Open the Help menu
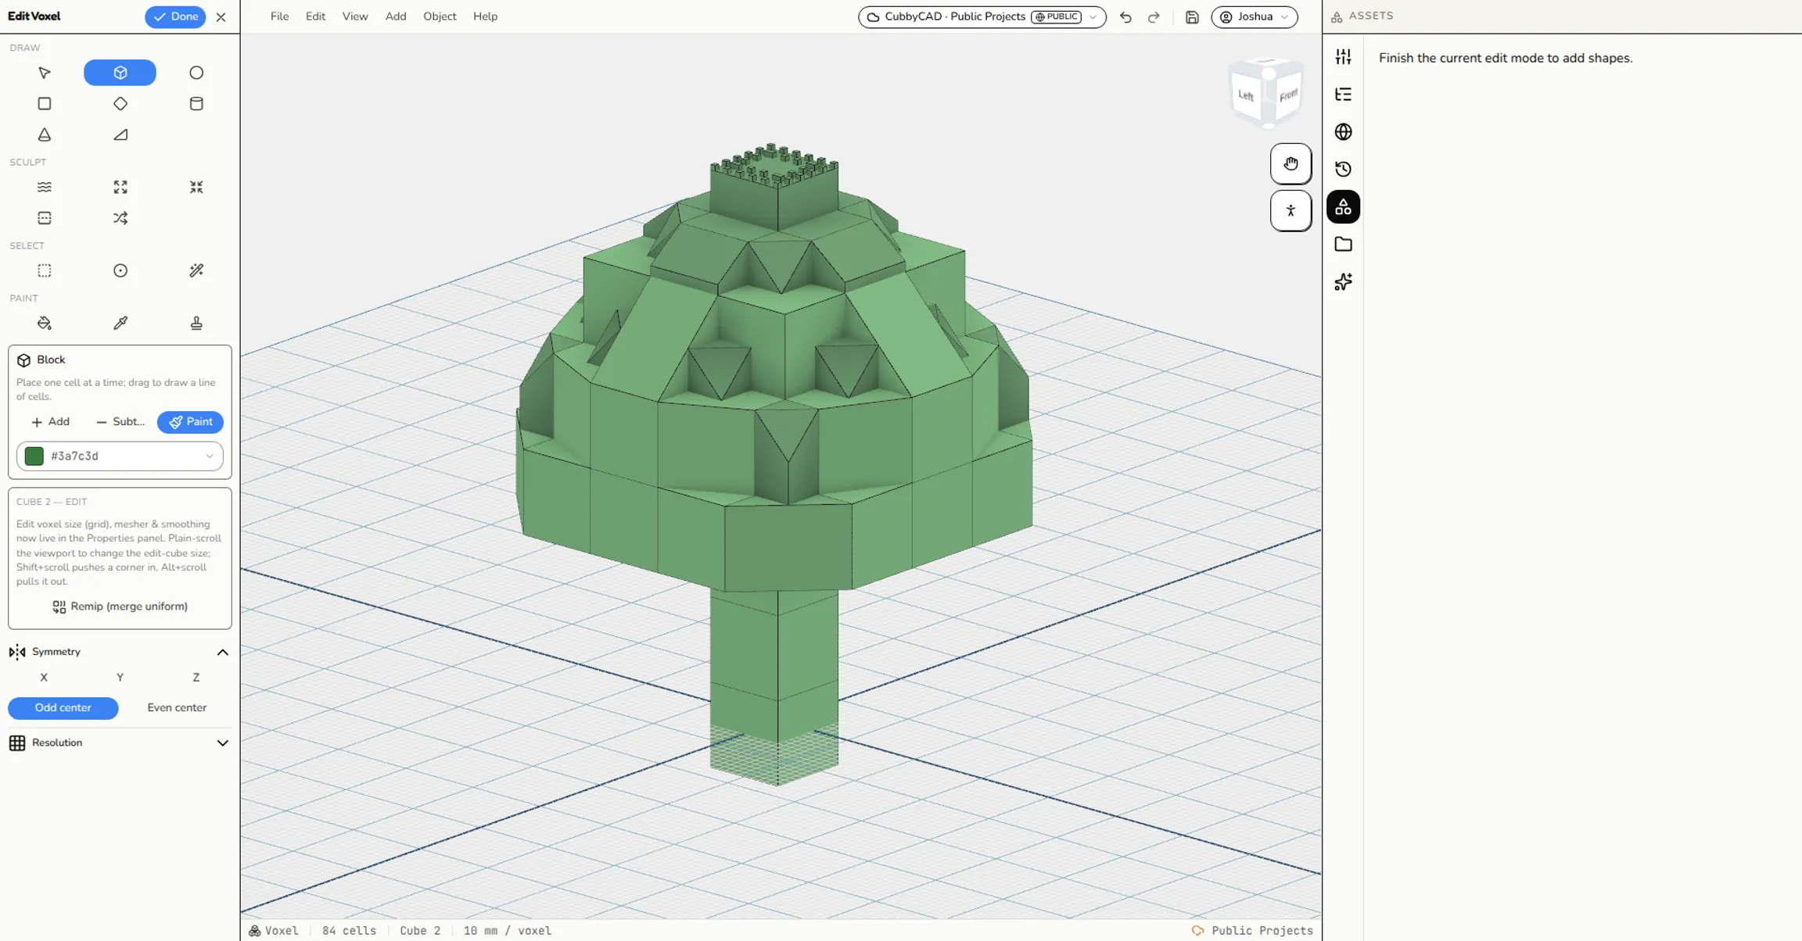This screenshot has width=1802, height=941. click(485, 16)
